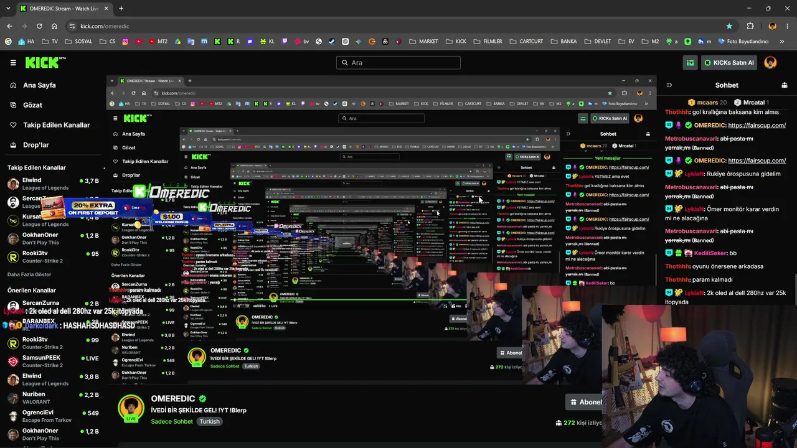
Task: Expand the CS bookmarks folder
Action: (108, 42)
